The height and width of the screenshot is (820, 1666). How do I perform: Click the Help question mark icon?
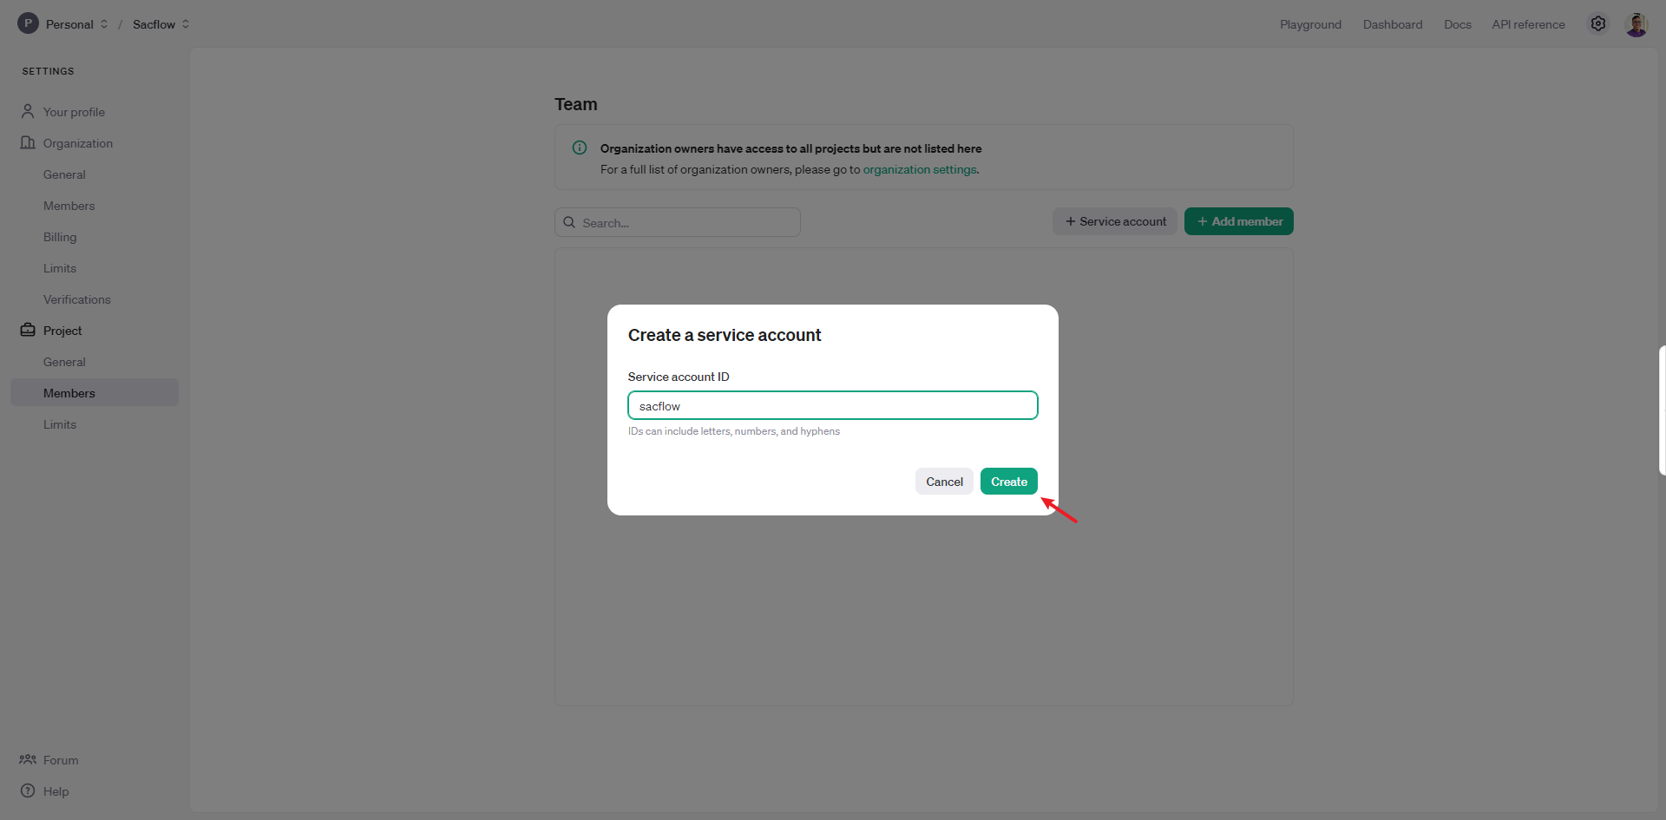point(28,790)
